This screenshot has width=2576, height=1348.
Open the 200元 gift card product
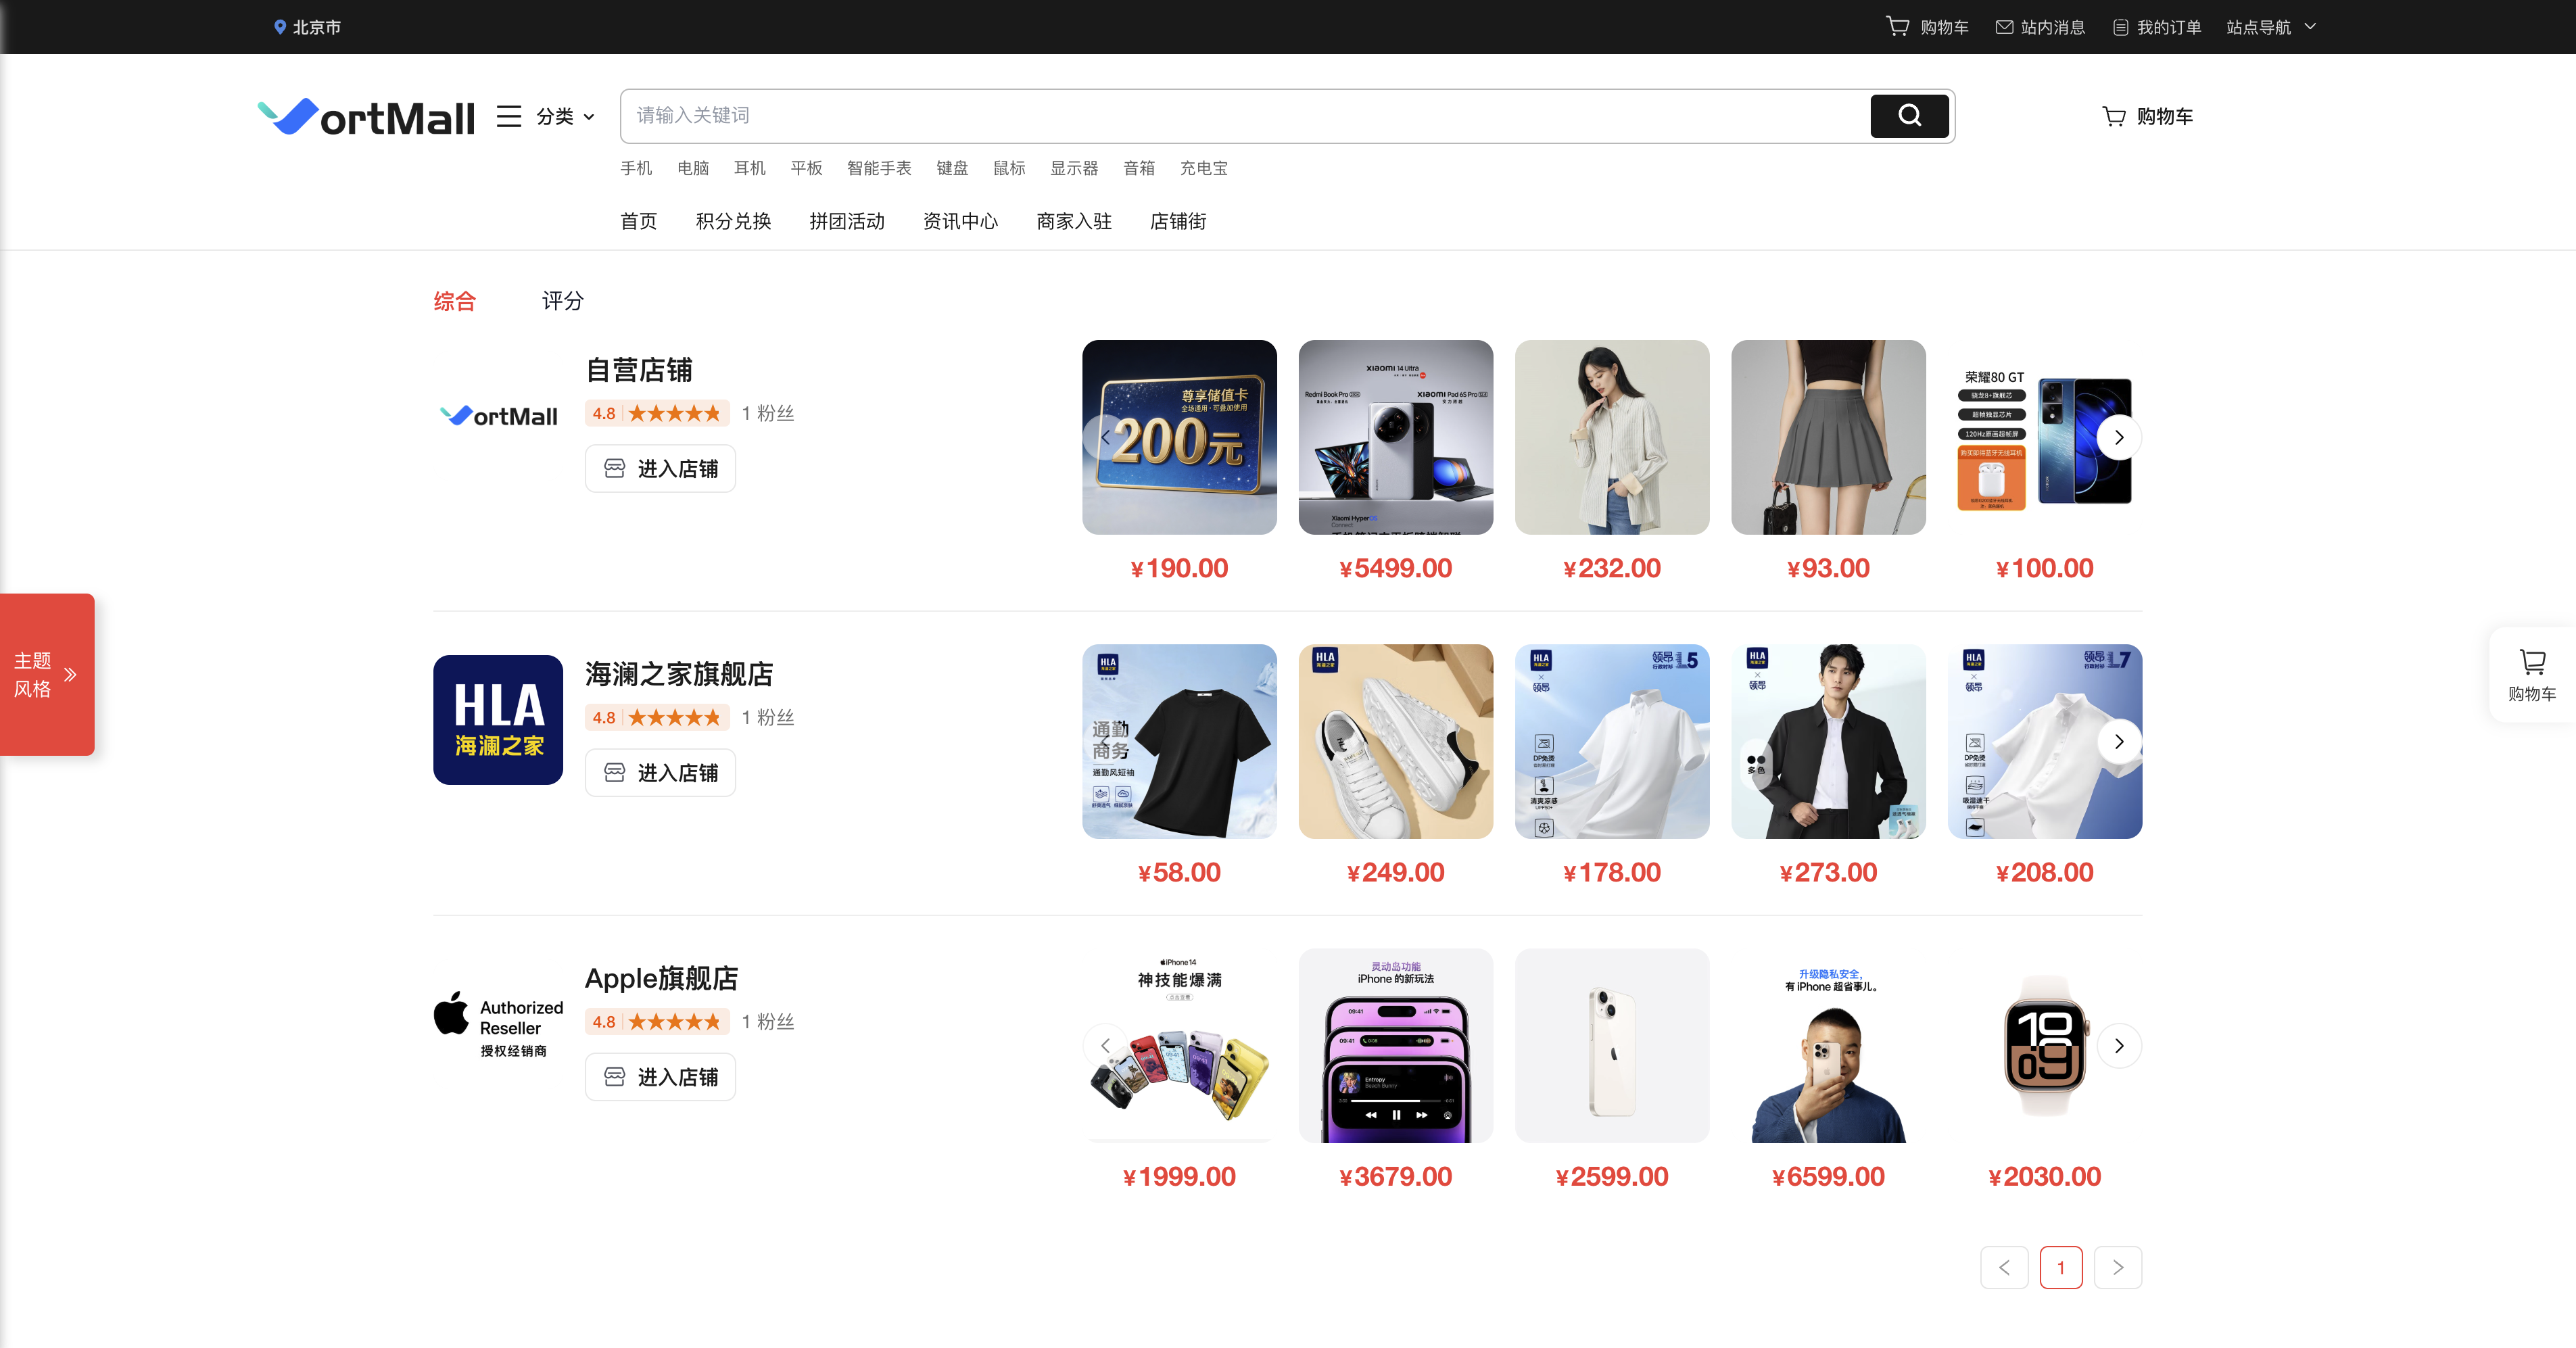[1179, 437]
